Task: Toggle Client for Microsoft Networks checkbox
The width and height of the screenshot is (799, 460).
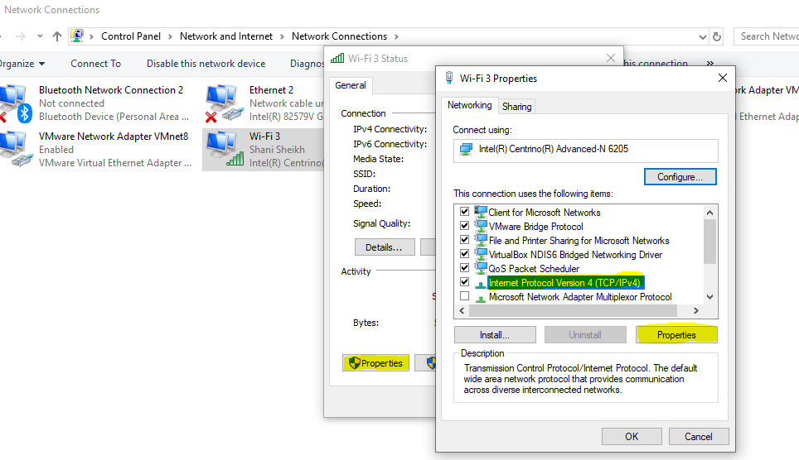Action: point(464,211)
